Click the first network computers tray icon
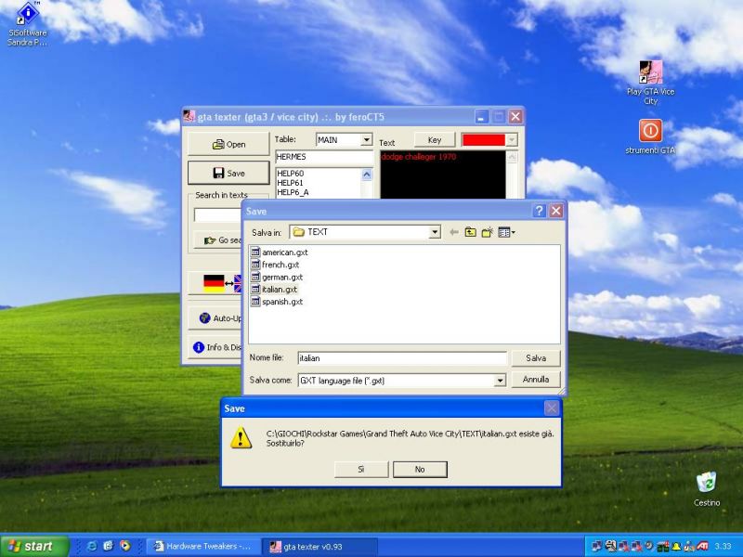 coord(597,546)
